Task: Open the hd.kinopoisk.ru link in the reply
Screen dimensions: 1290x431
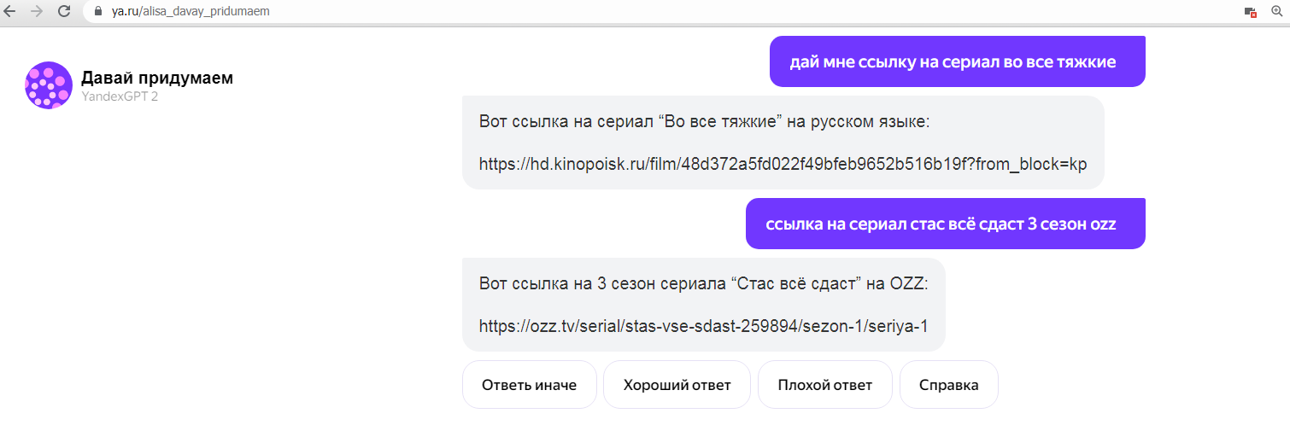Action: [783, 164]
